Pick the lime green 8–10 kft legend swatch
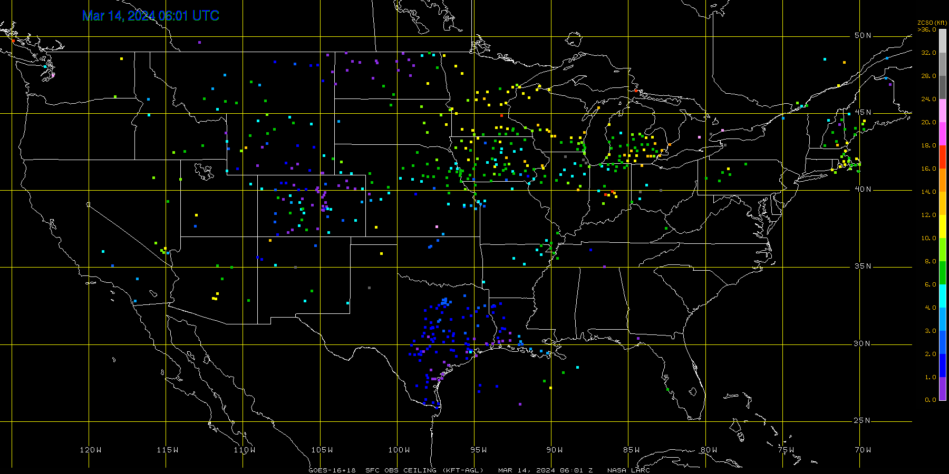This screenshot has width=949, height=474. pos(943,250)
